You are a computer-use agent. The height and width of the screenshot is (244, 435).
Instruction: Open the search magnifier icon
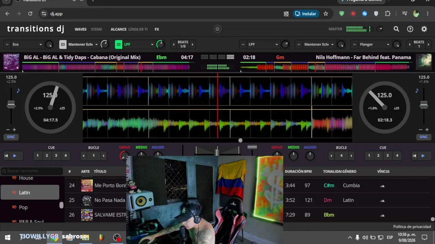(396, 29)
